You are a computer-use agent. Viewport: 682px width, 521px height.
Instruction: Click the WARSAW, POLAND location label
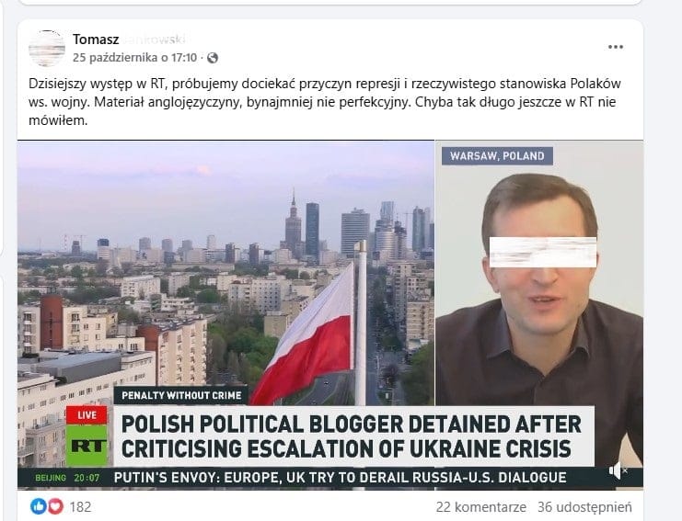[x=497, y=156]
